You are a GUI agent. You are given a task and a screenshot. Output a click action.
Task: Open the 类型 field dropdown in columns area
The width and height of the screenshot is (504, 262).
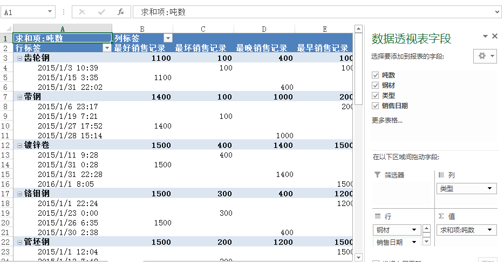(x=489, y=188)
